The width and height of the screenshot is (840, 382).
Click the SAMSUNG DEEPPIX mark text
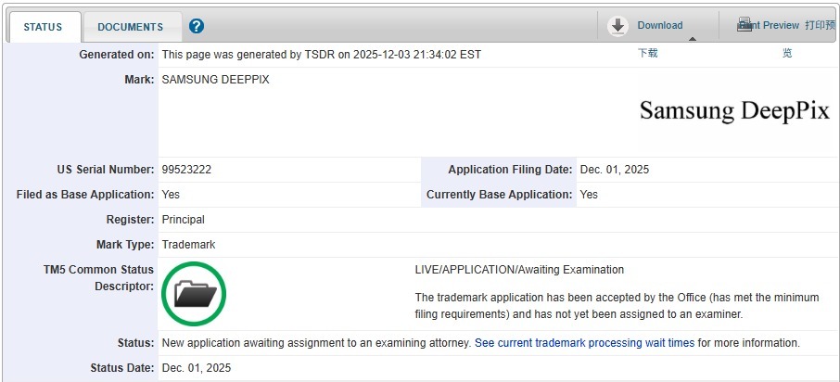coord(215,80)
